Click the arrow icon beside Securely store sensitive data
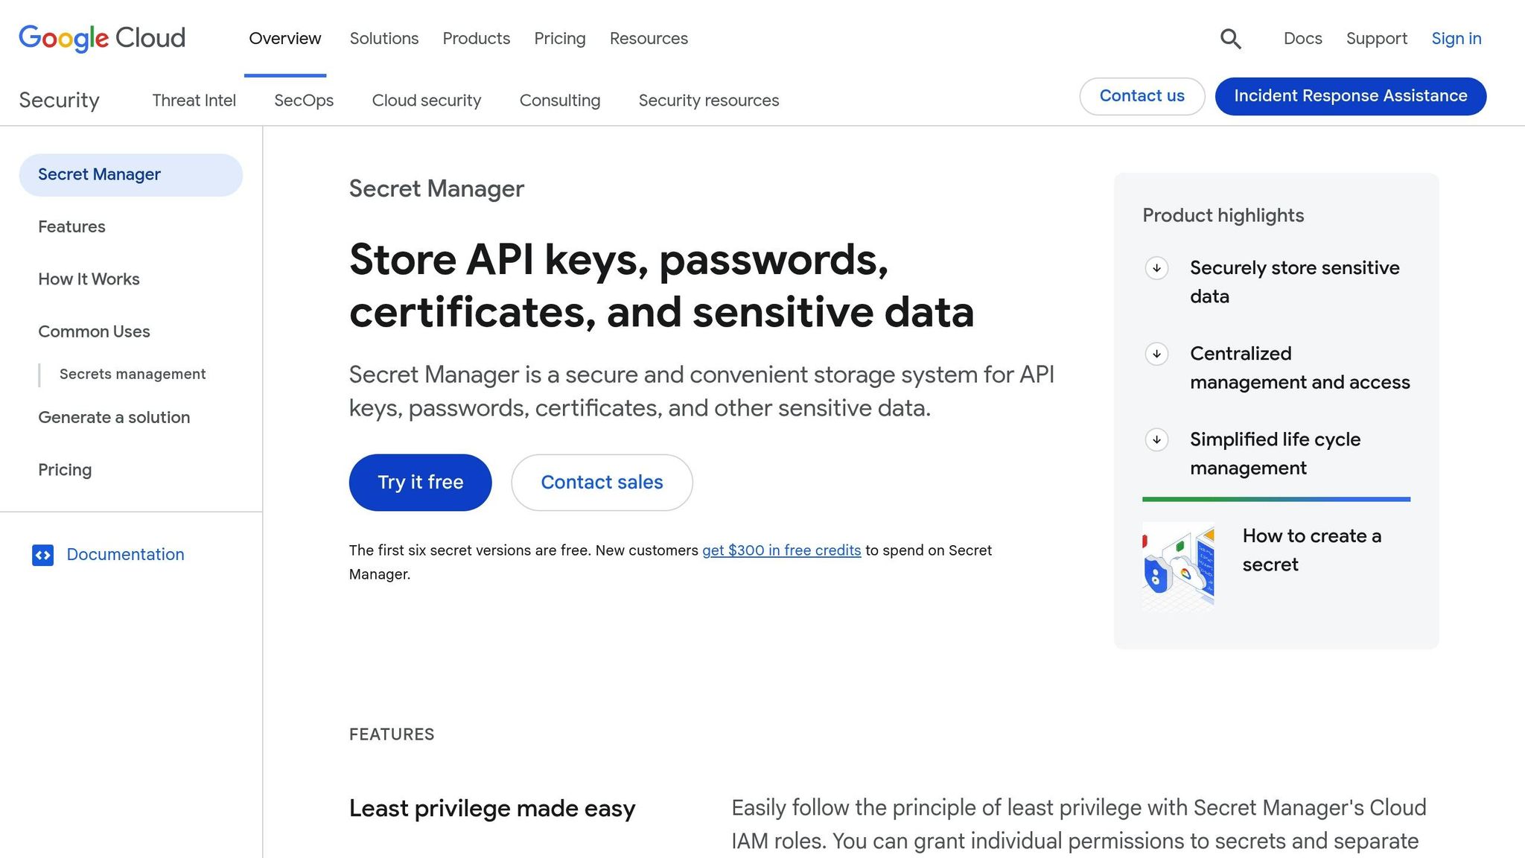This screenshot has height=858, width=1525. [x=1156, y=268]
